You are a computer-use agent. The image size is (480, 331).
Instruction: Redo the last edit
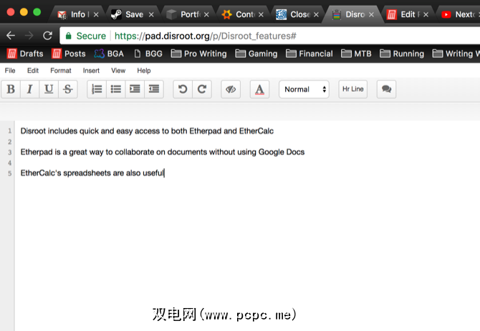[202, 89]
